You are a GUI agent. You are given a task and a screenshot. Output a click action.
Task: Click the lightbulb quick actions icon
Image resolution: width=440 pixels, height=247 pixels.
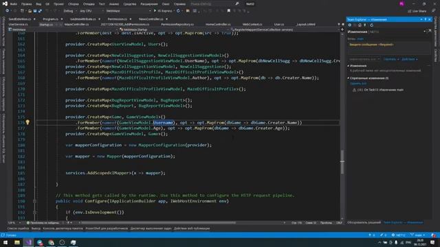pos(27,122)
